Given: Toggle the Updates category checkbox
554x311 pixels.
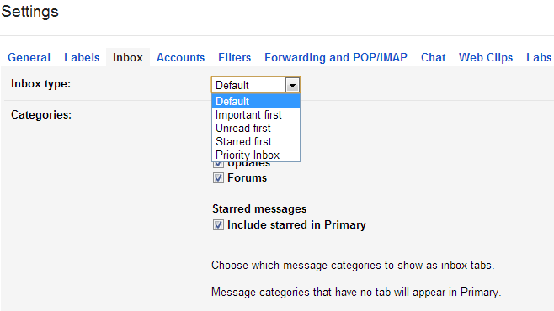Looking at the screenshot, I should coord(218,164).
